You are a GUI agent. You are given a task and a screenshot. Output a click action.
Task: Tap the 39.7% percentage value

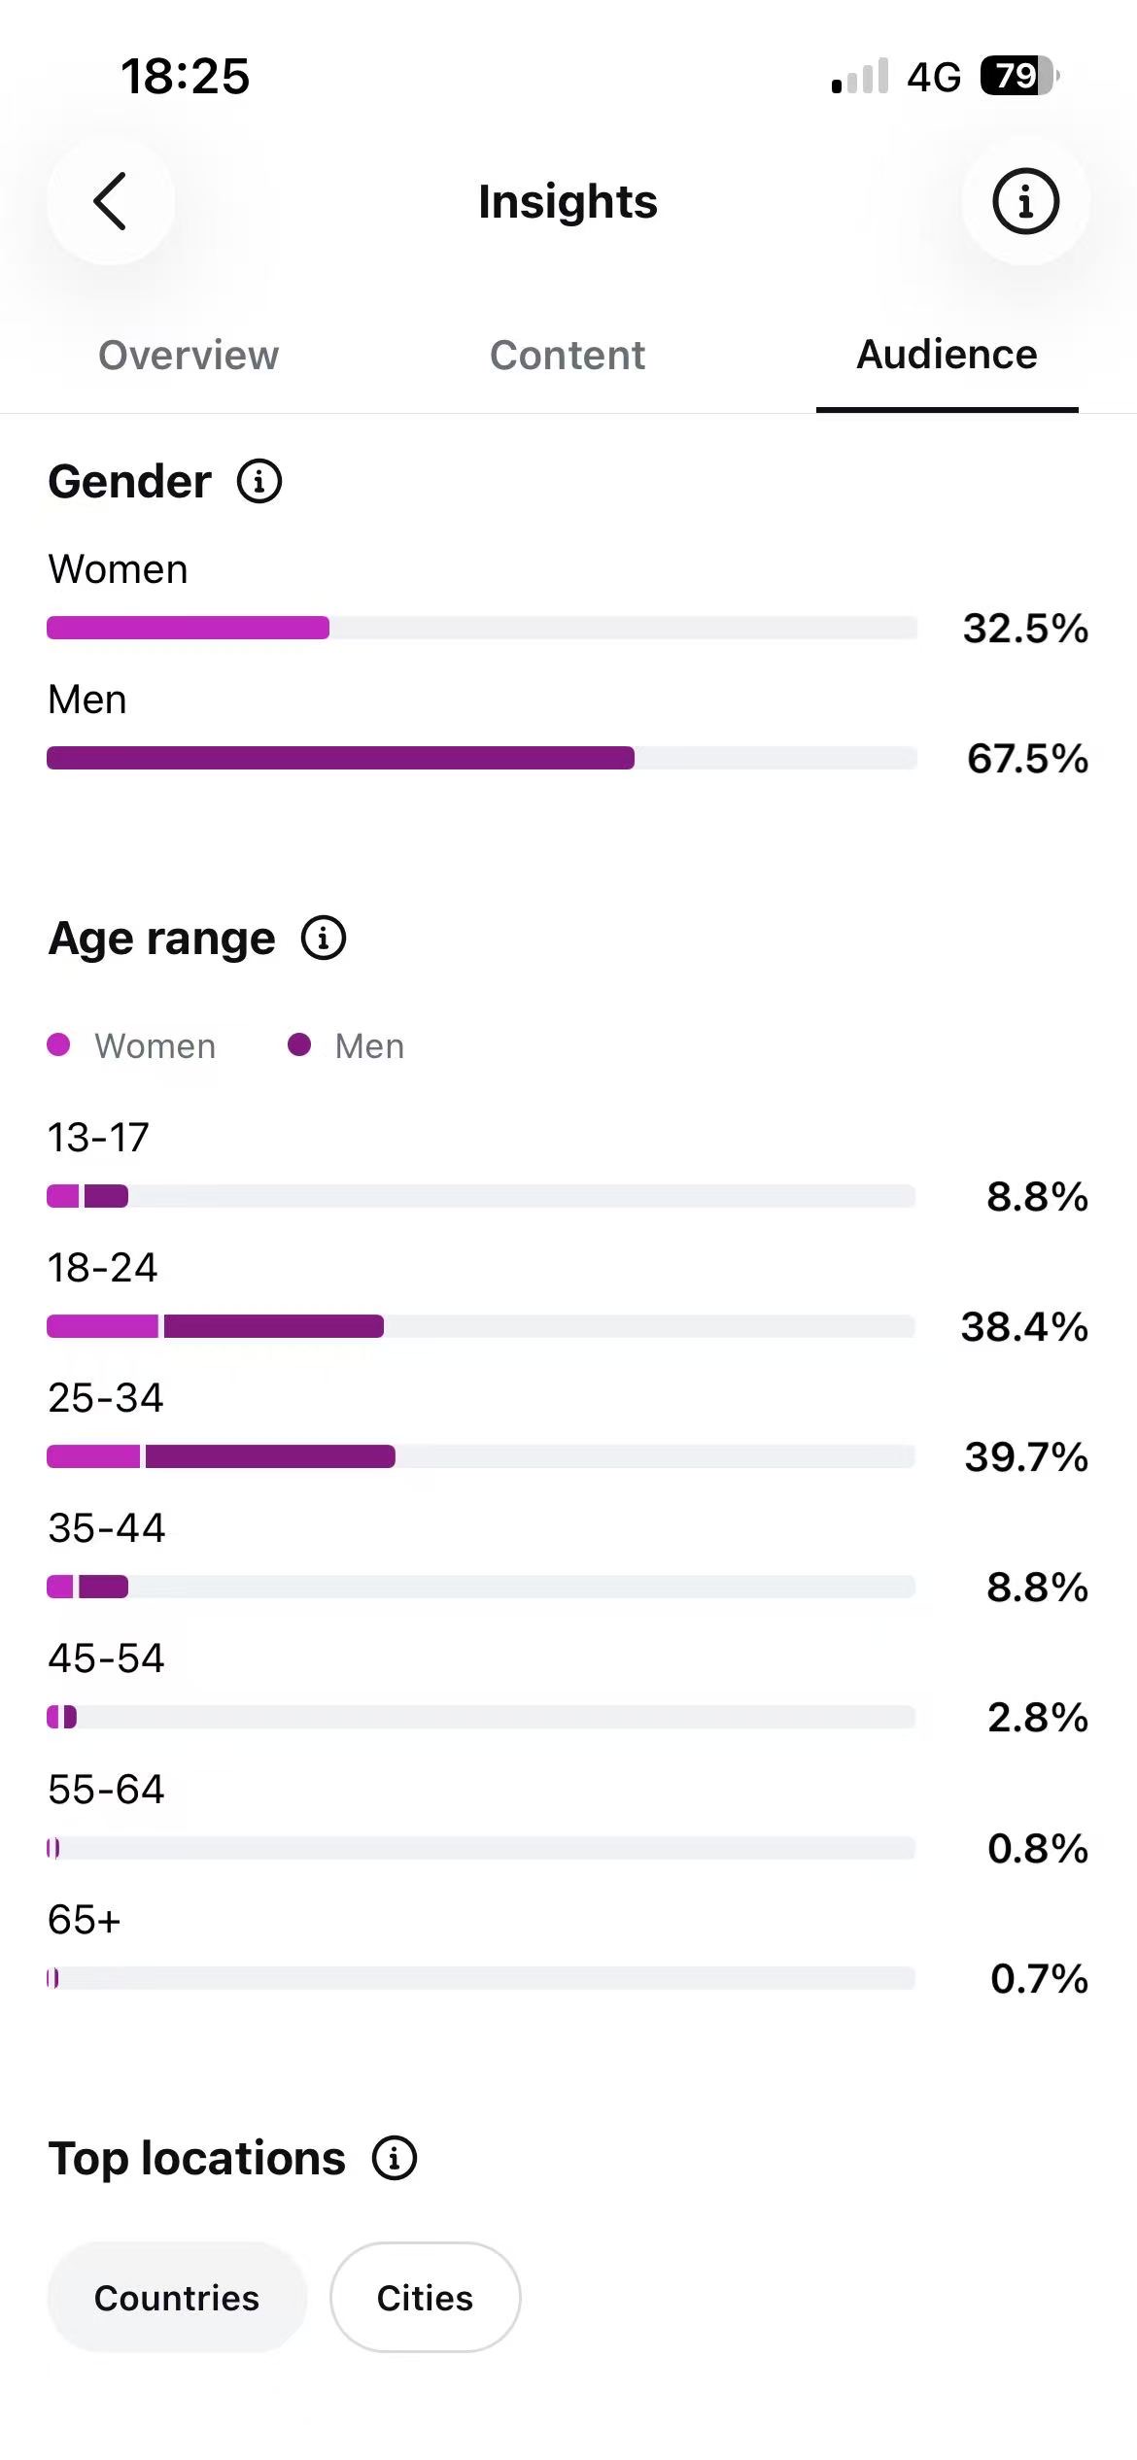pos(1026,1457)
